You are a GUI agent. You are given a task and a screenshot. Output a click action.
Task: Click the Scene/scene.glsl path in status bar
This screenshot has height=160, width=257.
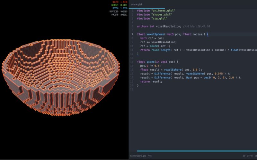coord(138,156)
